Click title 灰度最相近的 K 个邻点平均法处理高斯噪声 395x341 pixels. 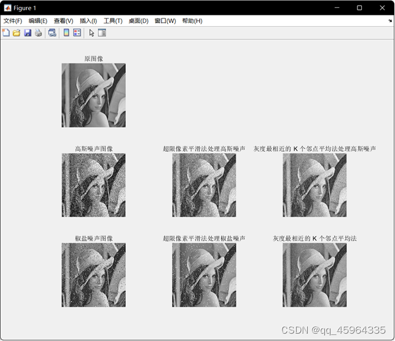click(x=315, y=149)
